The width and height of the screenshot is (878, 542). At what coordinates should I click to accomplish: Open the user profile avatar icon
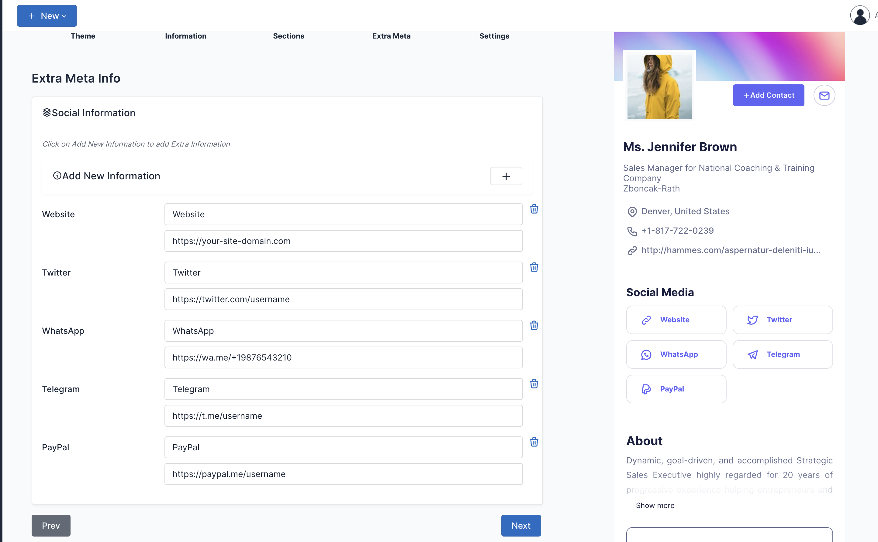860,15
